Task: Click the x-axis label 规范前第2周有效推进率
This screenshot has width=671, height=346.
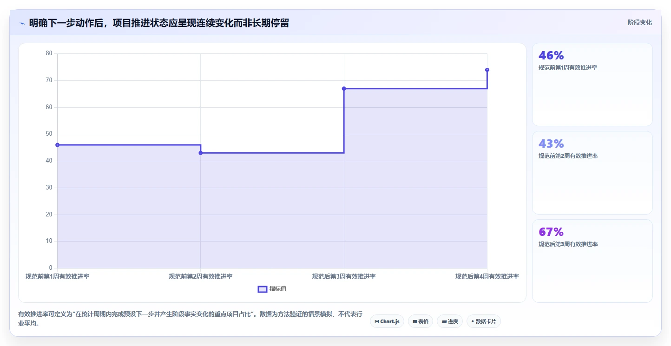Action: [201, 276]
